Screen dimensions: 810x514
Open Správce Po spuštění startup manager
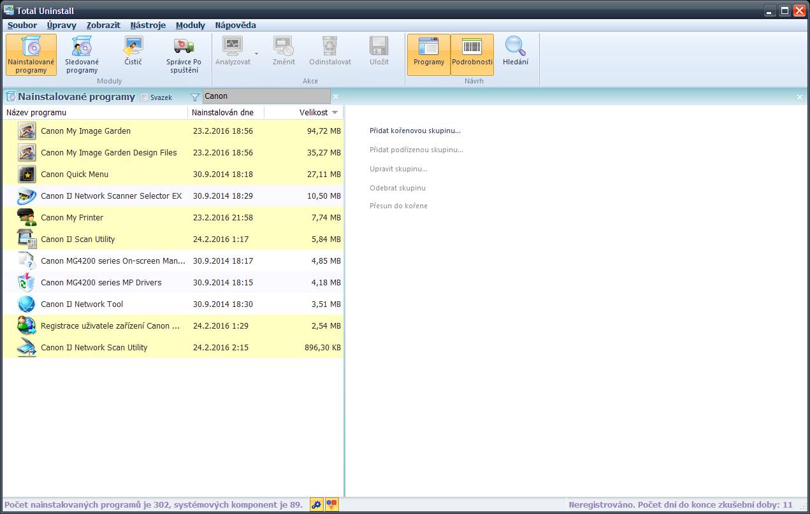pyautogui.click(x=184, y=55)
